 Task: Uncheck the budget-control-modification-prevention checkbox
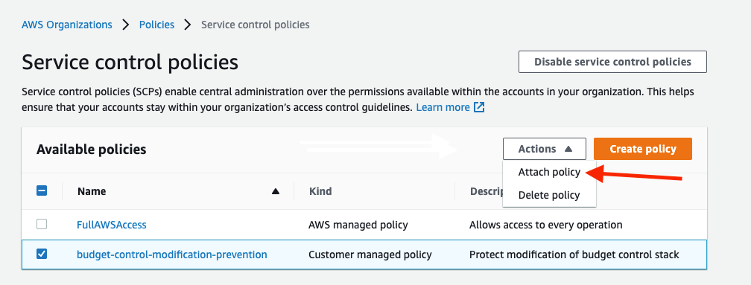[x=42, y=254]
